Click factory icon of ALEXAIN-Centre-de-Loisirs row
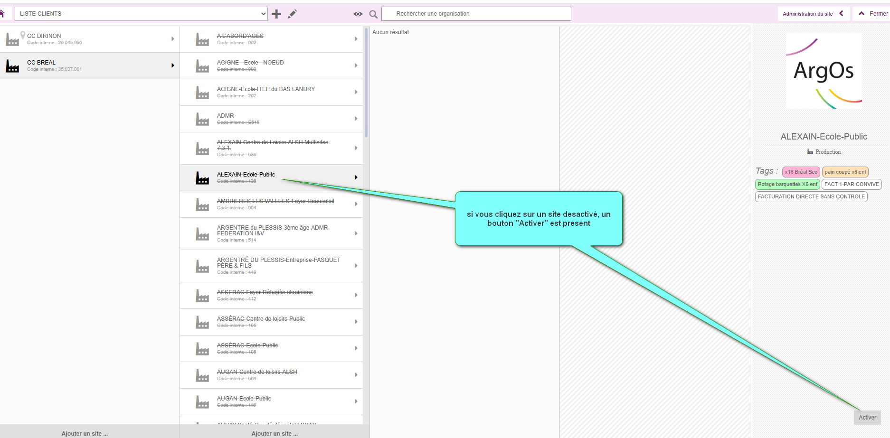Viewport: 890px width, 438px height. click(x=202, y=149)
